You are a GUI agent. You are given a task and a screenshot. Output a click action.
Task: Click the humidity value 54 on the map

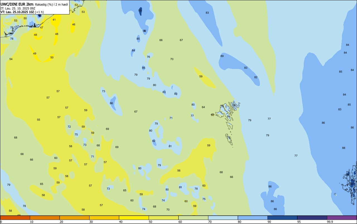pyautogui.click(x=11, y=59)
